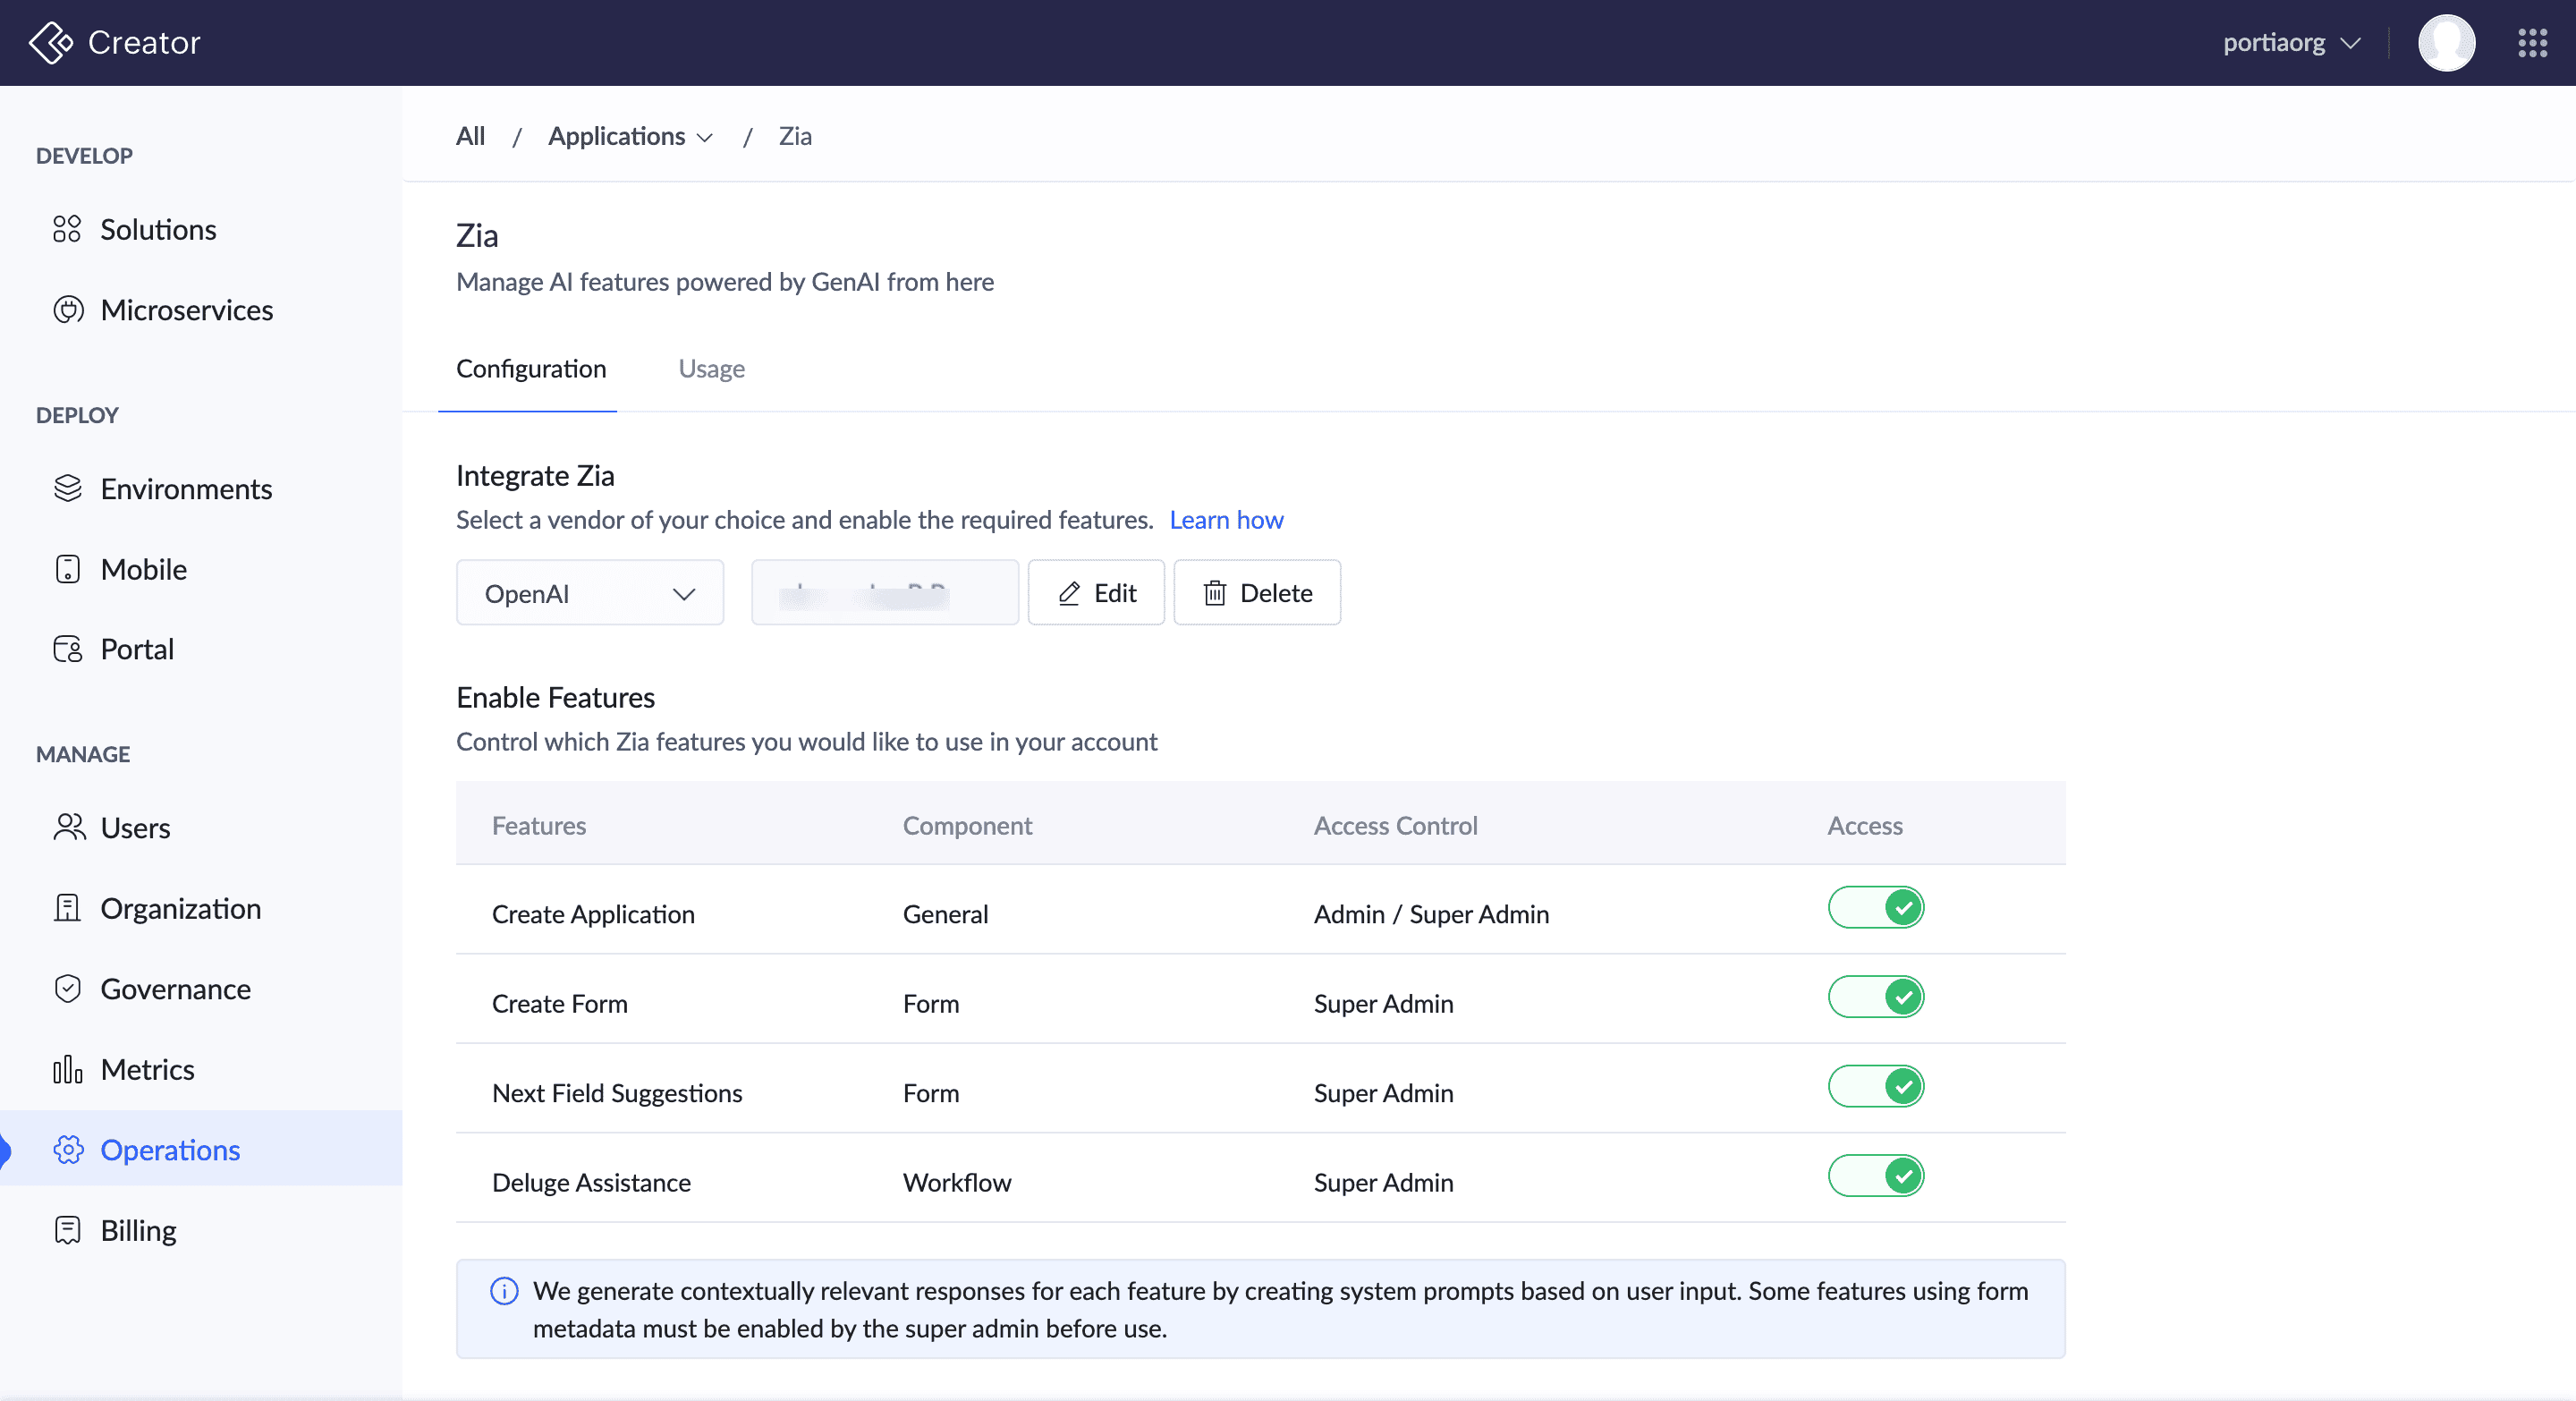The width and height of the screenshot is (2576, 1401).
Task: Disable the Create Application access toggle
Action: [1876, 908]
